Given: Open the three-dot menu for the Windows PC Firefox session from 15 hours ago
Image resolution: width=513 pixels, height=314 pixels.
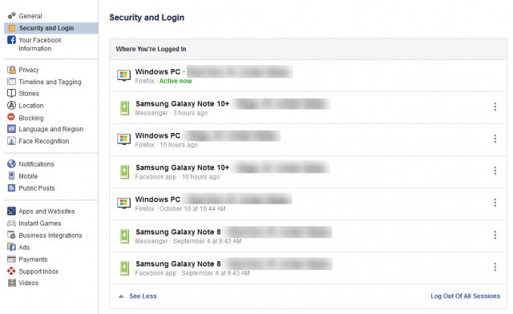Looking at the screenshot, I should point(495,139).
